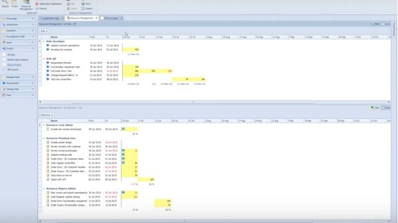Open the Export dropdown in ribbon

pyautogui.click(x=88, y=9)
